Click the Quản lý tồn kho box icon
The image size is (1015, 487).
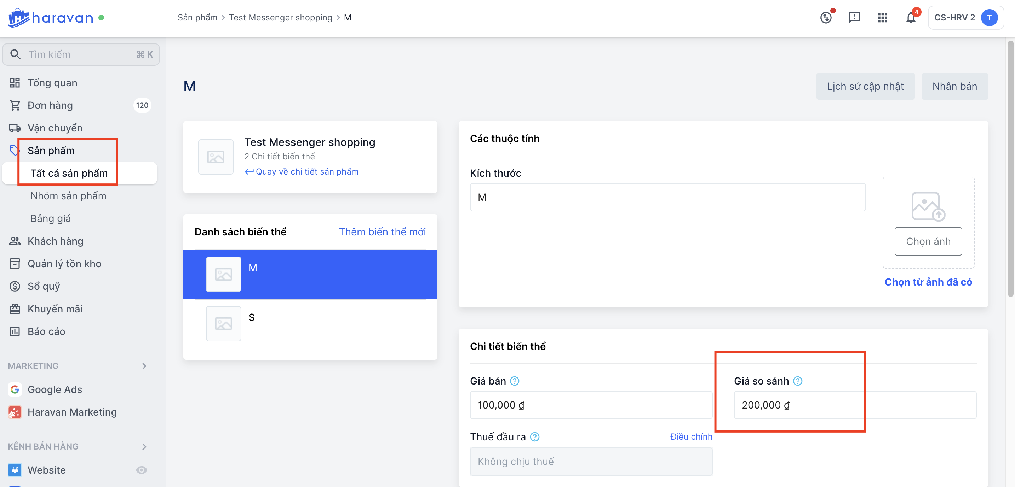[x=15, y=264]
